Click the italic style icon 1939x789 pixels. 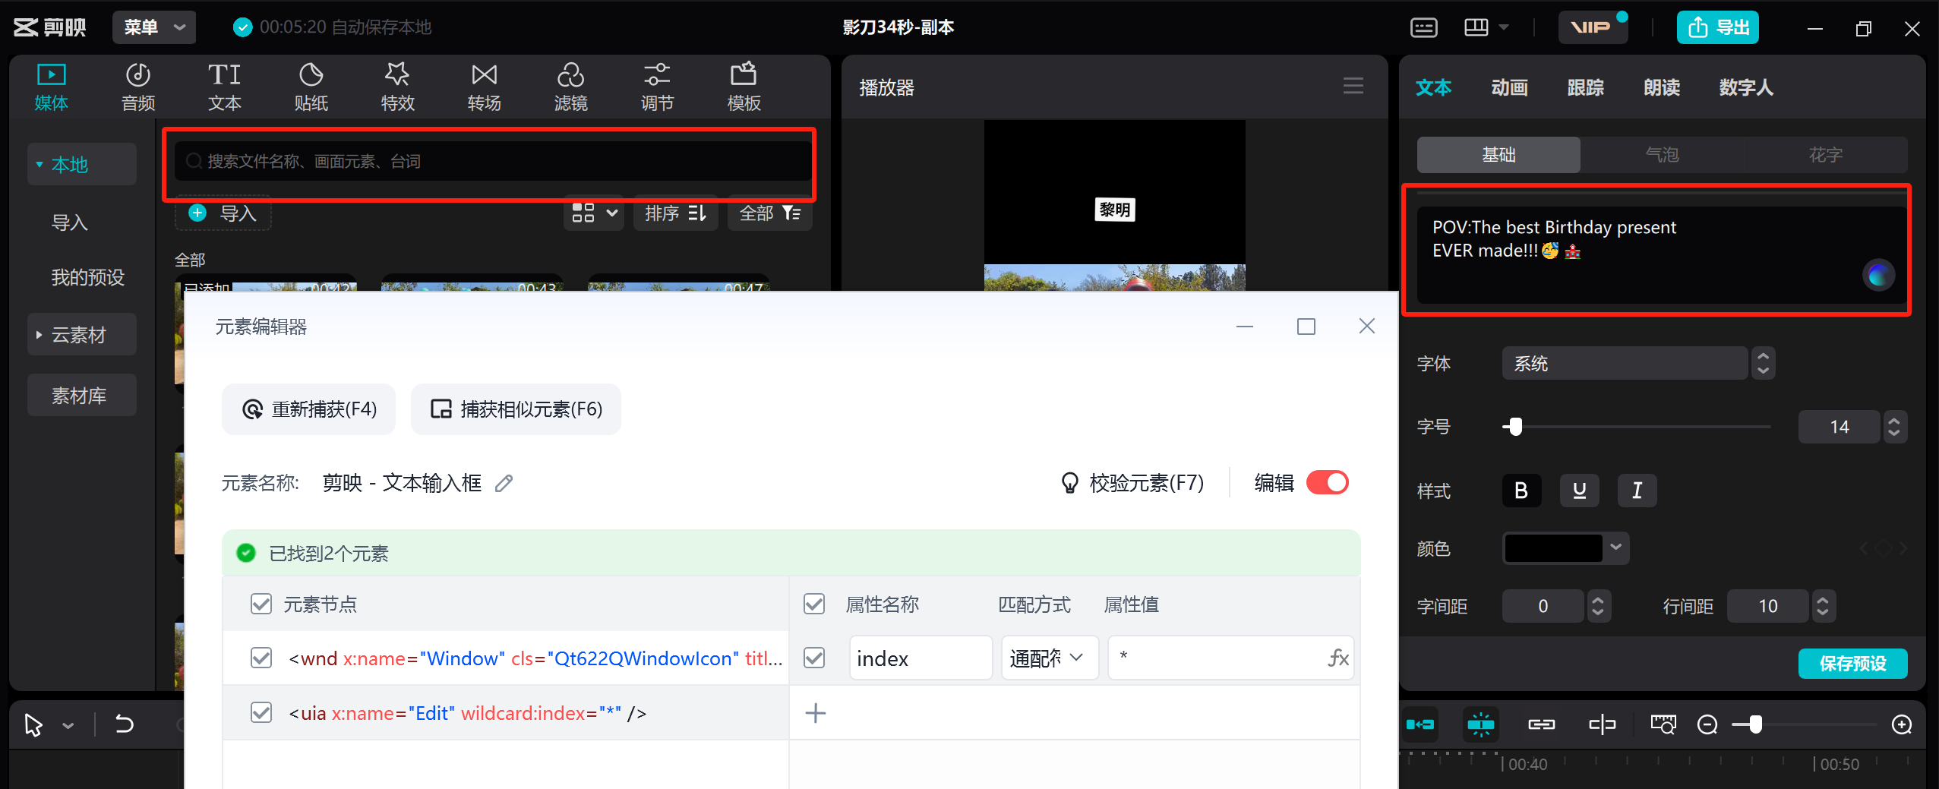pos(1637,491)
